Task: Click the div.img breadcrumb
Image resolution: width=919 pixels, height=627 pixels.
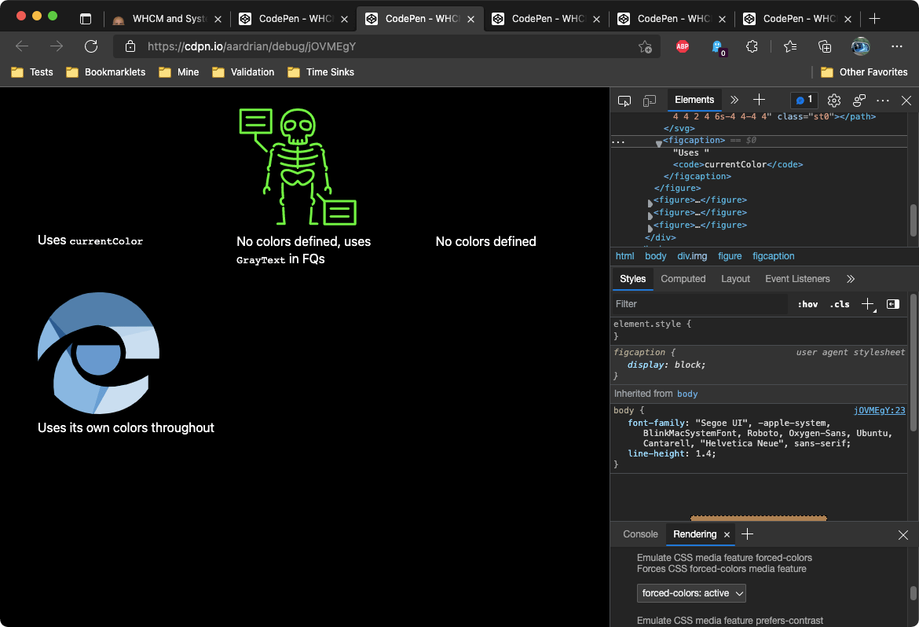Action: pyautogui.click(x=692, y=256)
